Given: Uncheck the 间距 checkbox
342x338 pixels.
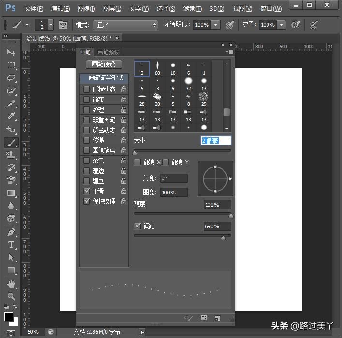Looking at the screenshot, I should [137, 226].
